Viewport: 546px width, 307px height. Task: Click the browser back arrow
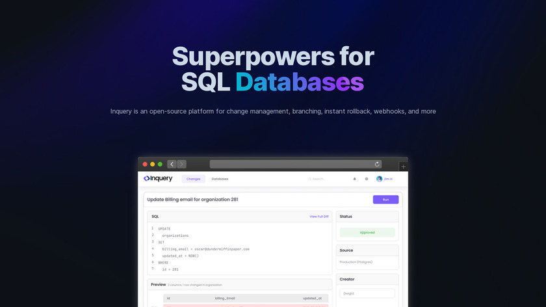pyautogui.click(x=172, y=164)
